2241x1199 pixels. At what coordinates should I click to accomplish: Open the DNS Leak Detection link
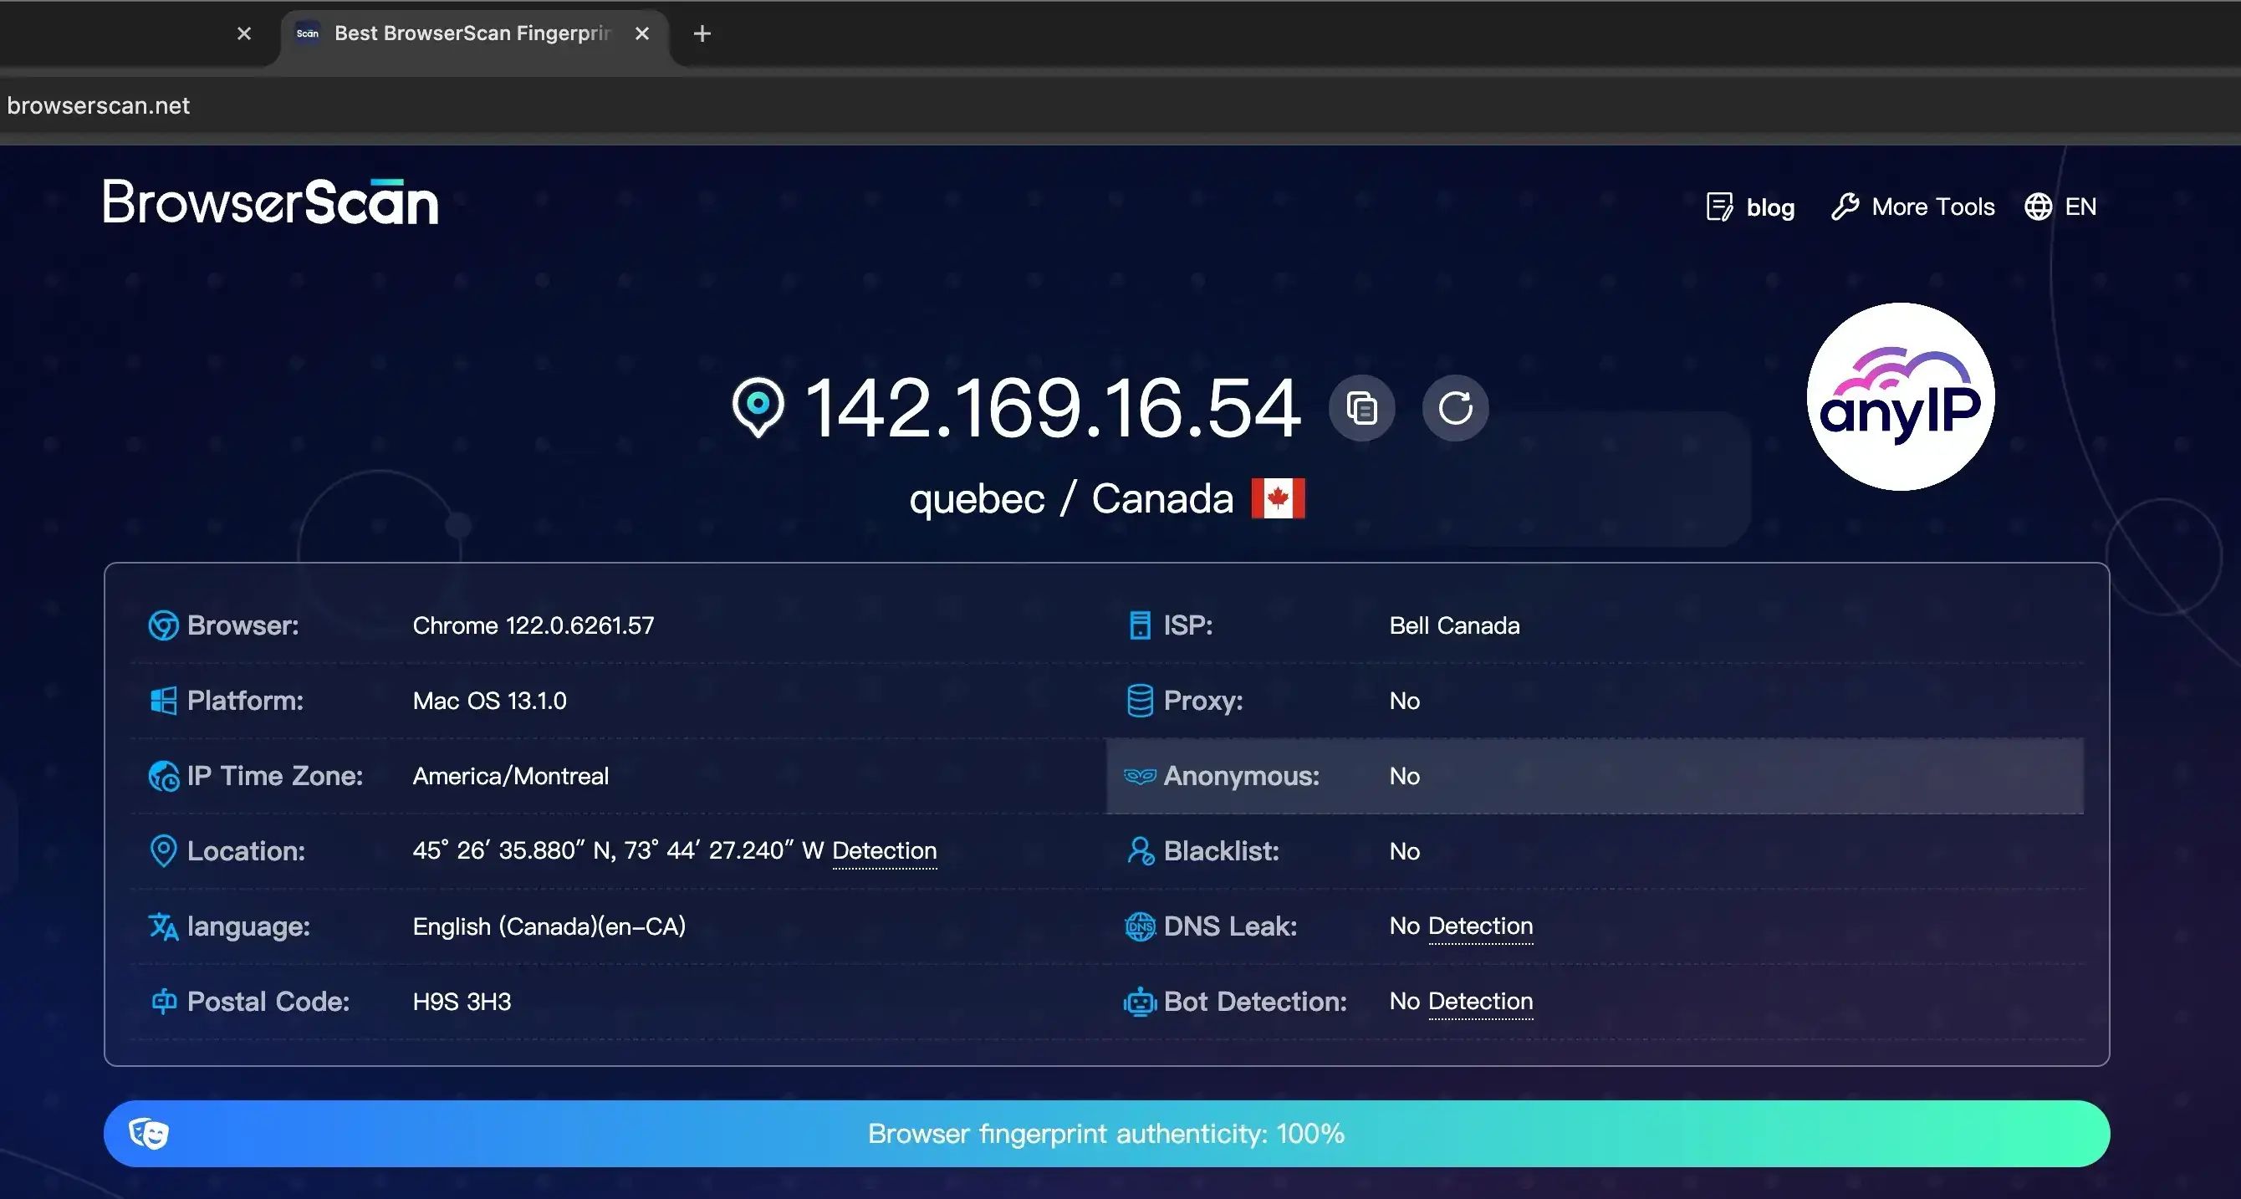[x=1480, y=926]
